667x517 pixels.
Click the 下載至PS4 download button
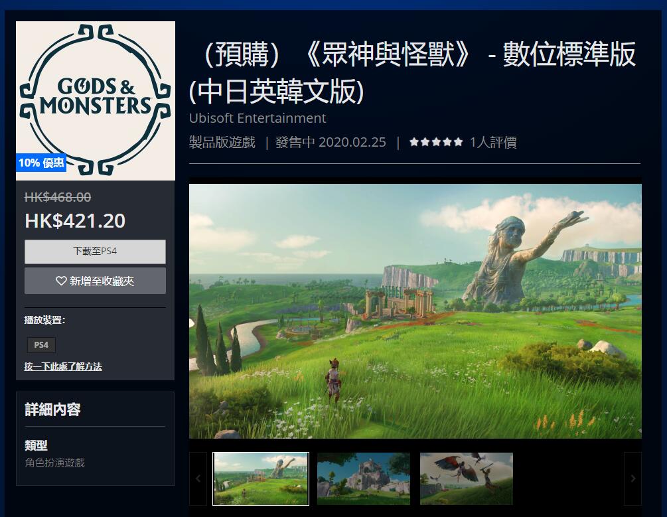click(x=96, y=252)
